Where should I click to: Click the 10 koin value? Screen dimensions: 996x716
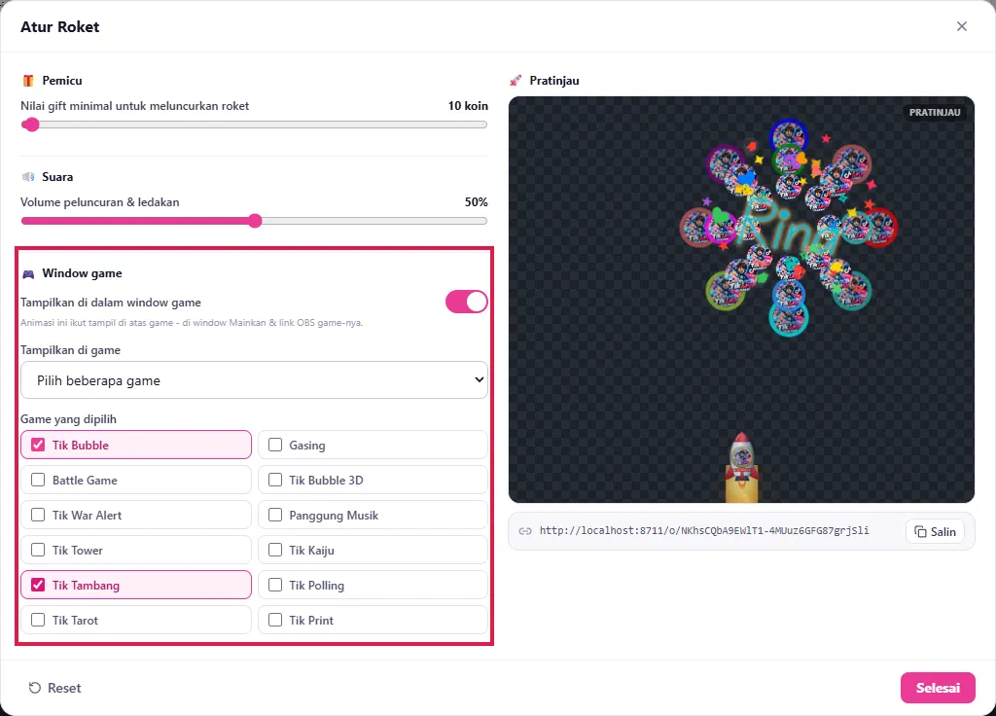(468, 106)
